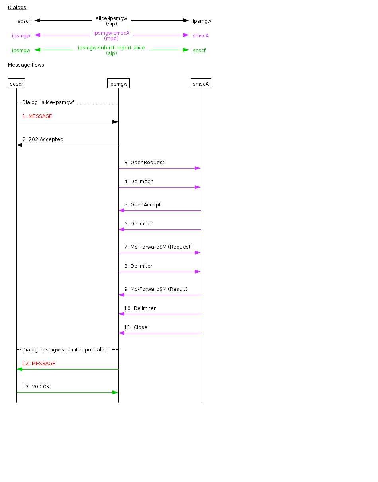Select the '11: Close' message label

click(x=135, y=327)
